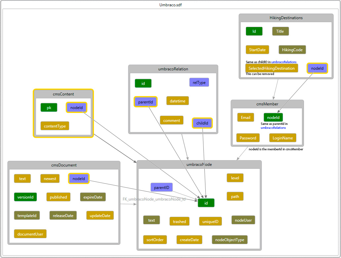The image size is (341, 258).
Task: Select parentId column in umbracoRelation
Action: (146, 102)
